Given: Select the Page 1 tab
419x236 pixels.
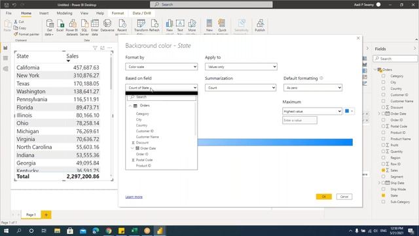Looking at the screenshot, I should [x=31, y=214].
